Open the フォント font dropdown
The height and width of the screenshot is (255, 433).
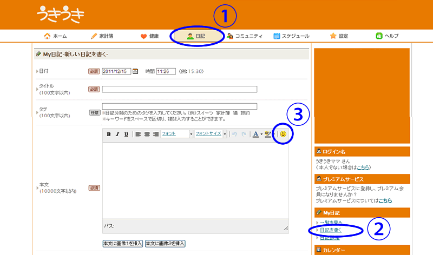[x=177, y=134]
